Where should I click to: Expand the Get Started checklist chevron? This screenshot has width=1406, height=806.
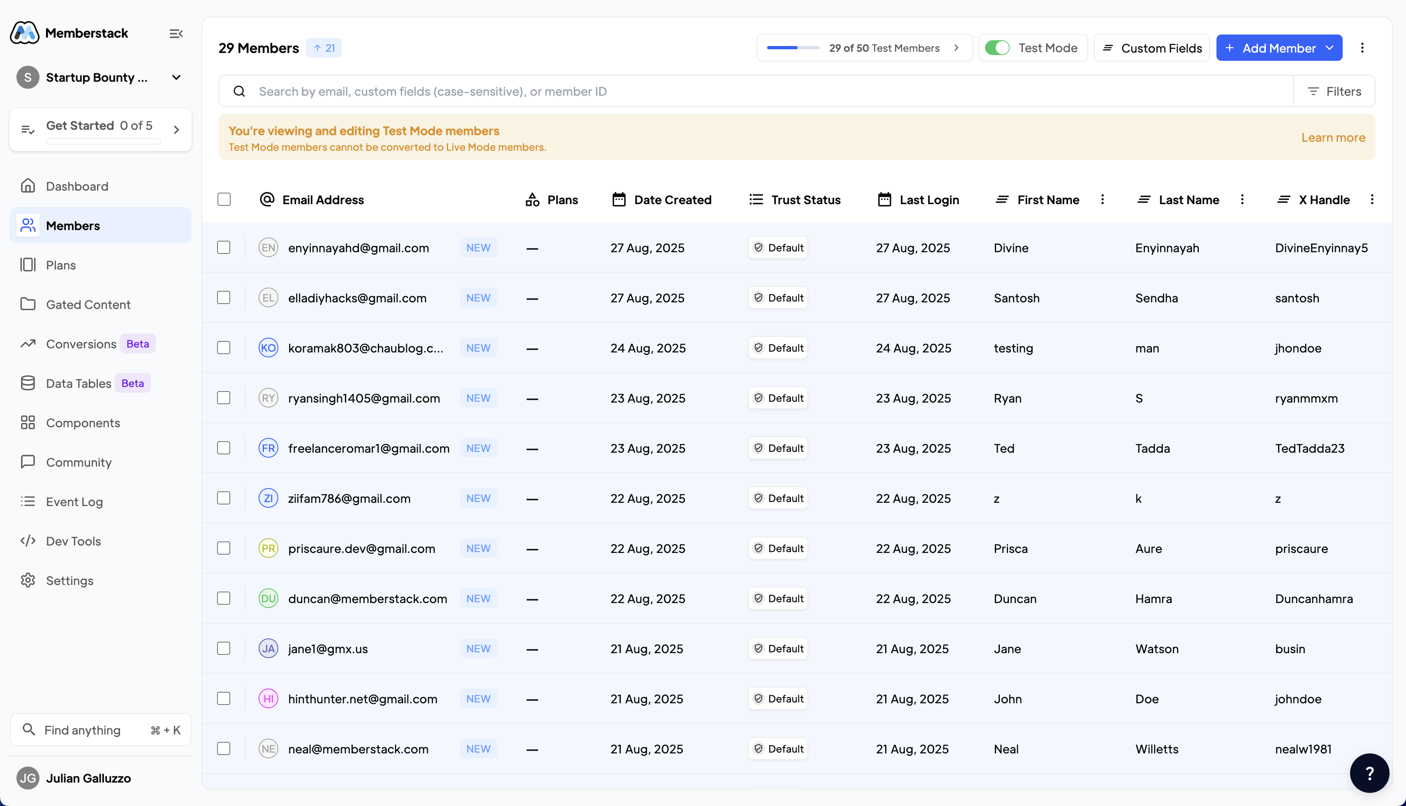176,129
